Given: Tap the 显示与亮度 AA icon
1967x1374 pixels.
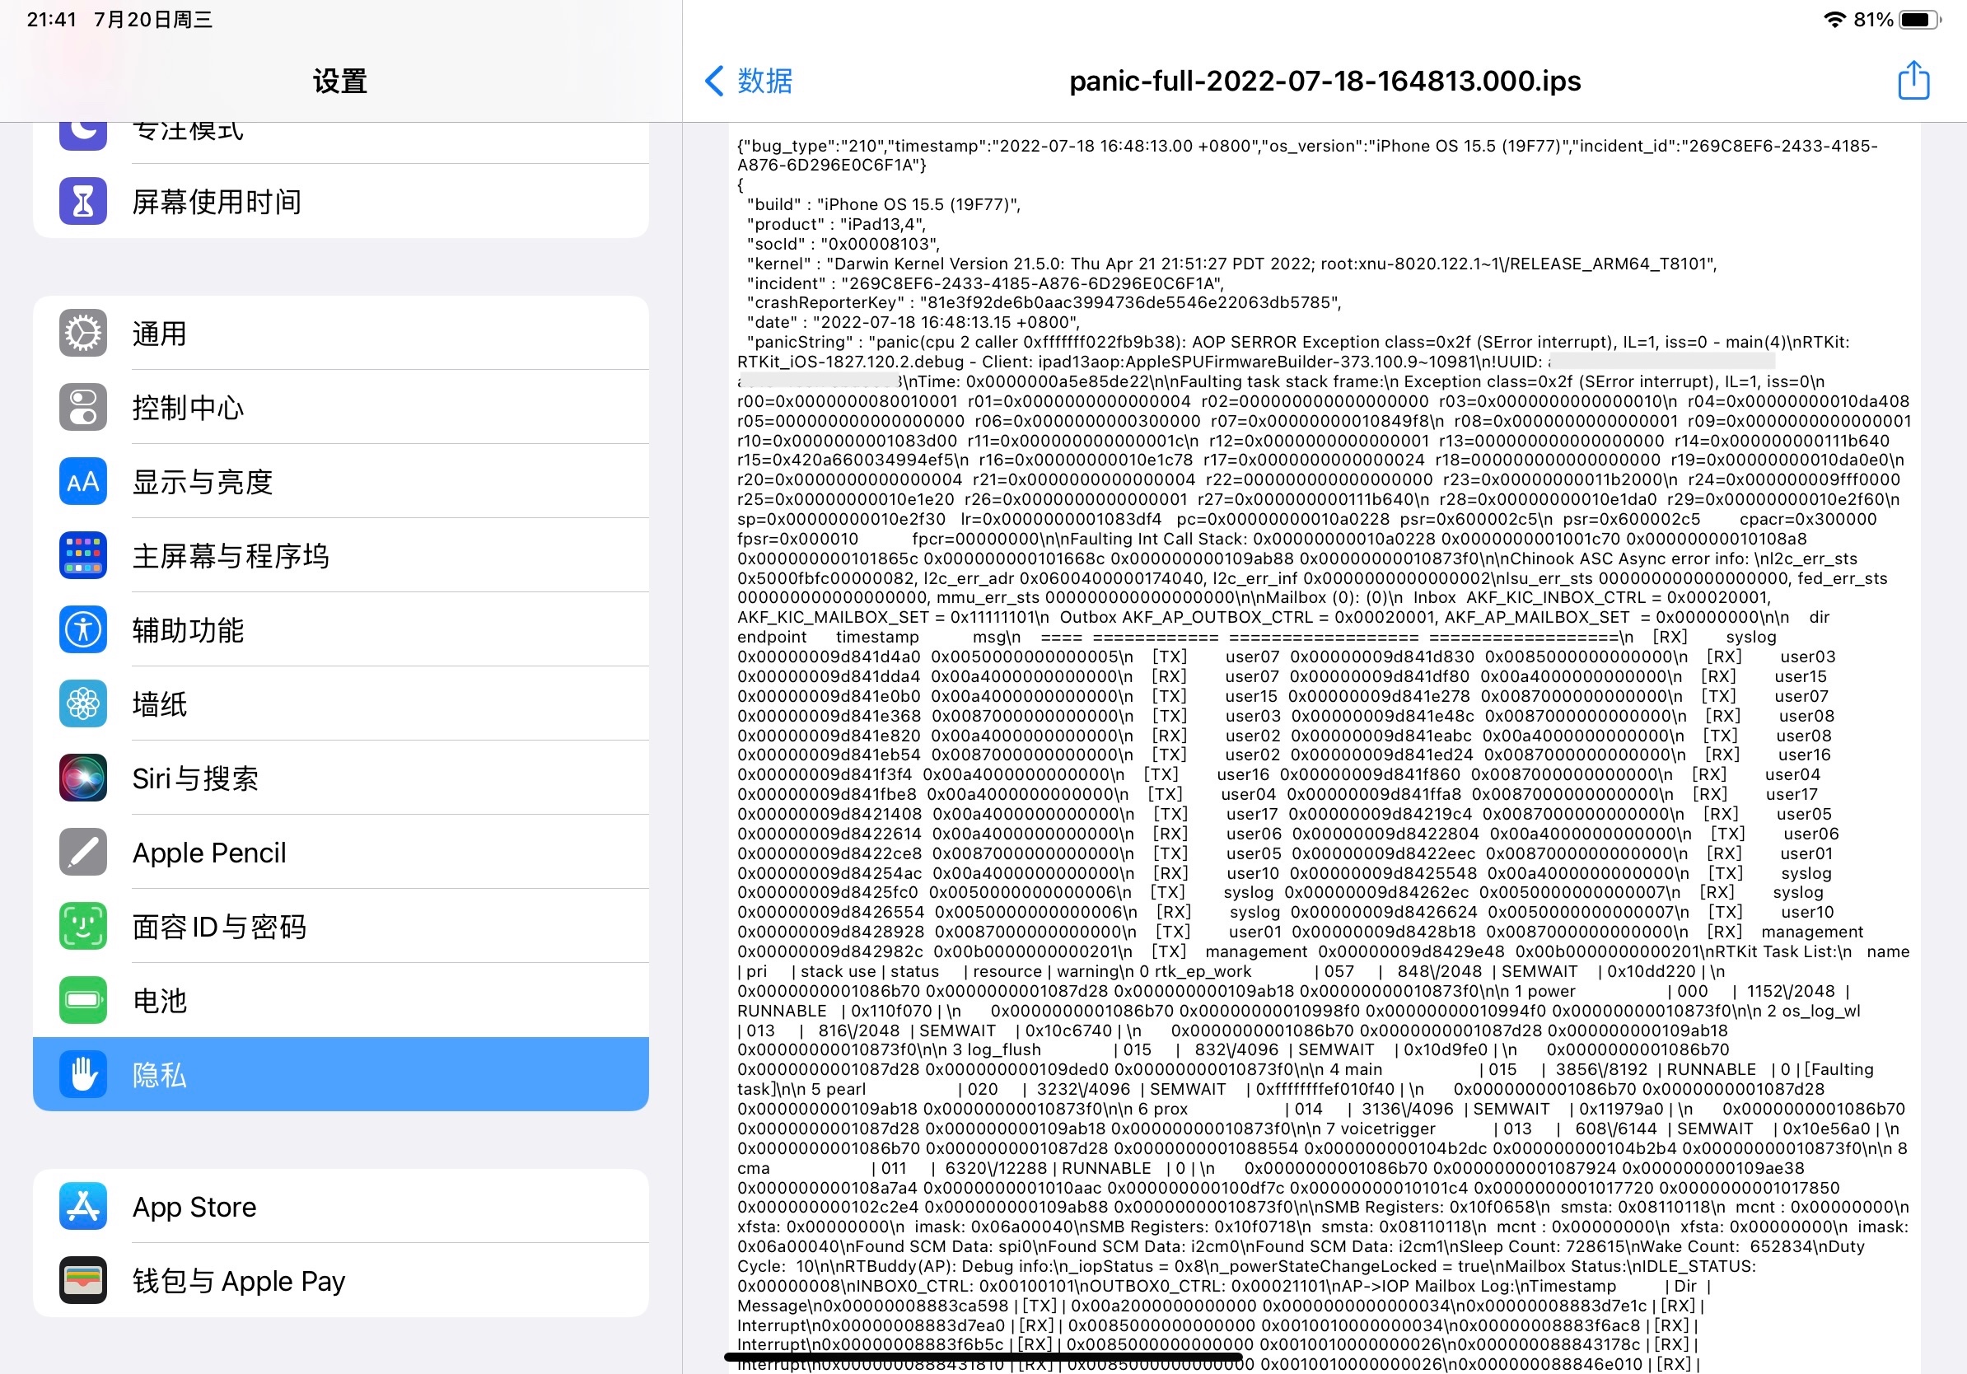Looking at the screenshot, I should (x=83, y=481).
